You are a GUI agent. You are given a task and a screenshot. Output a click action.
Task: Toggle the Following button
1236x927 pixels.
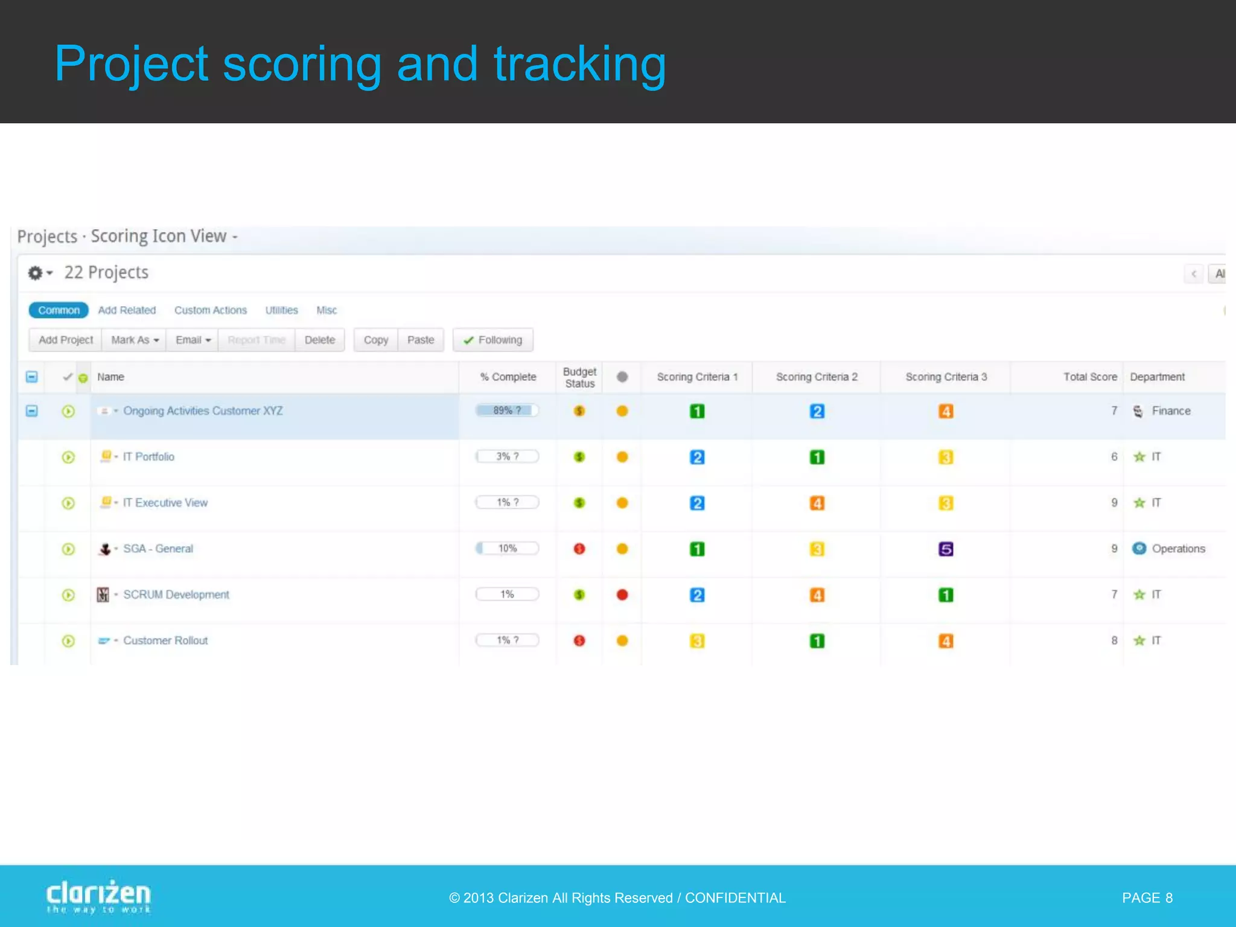pyautogui.click(x=492, y=340)
